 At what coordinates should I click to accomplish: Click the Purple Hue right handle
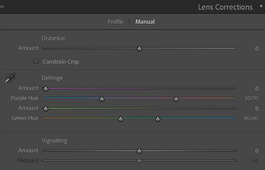click(176, 99)
